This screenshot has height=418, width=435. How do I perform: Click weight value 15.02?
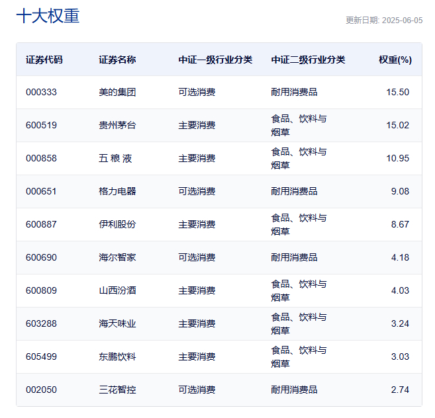point(398,125)
